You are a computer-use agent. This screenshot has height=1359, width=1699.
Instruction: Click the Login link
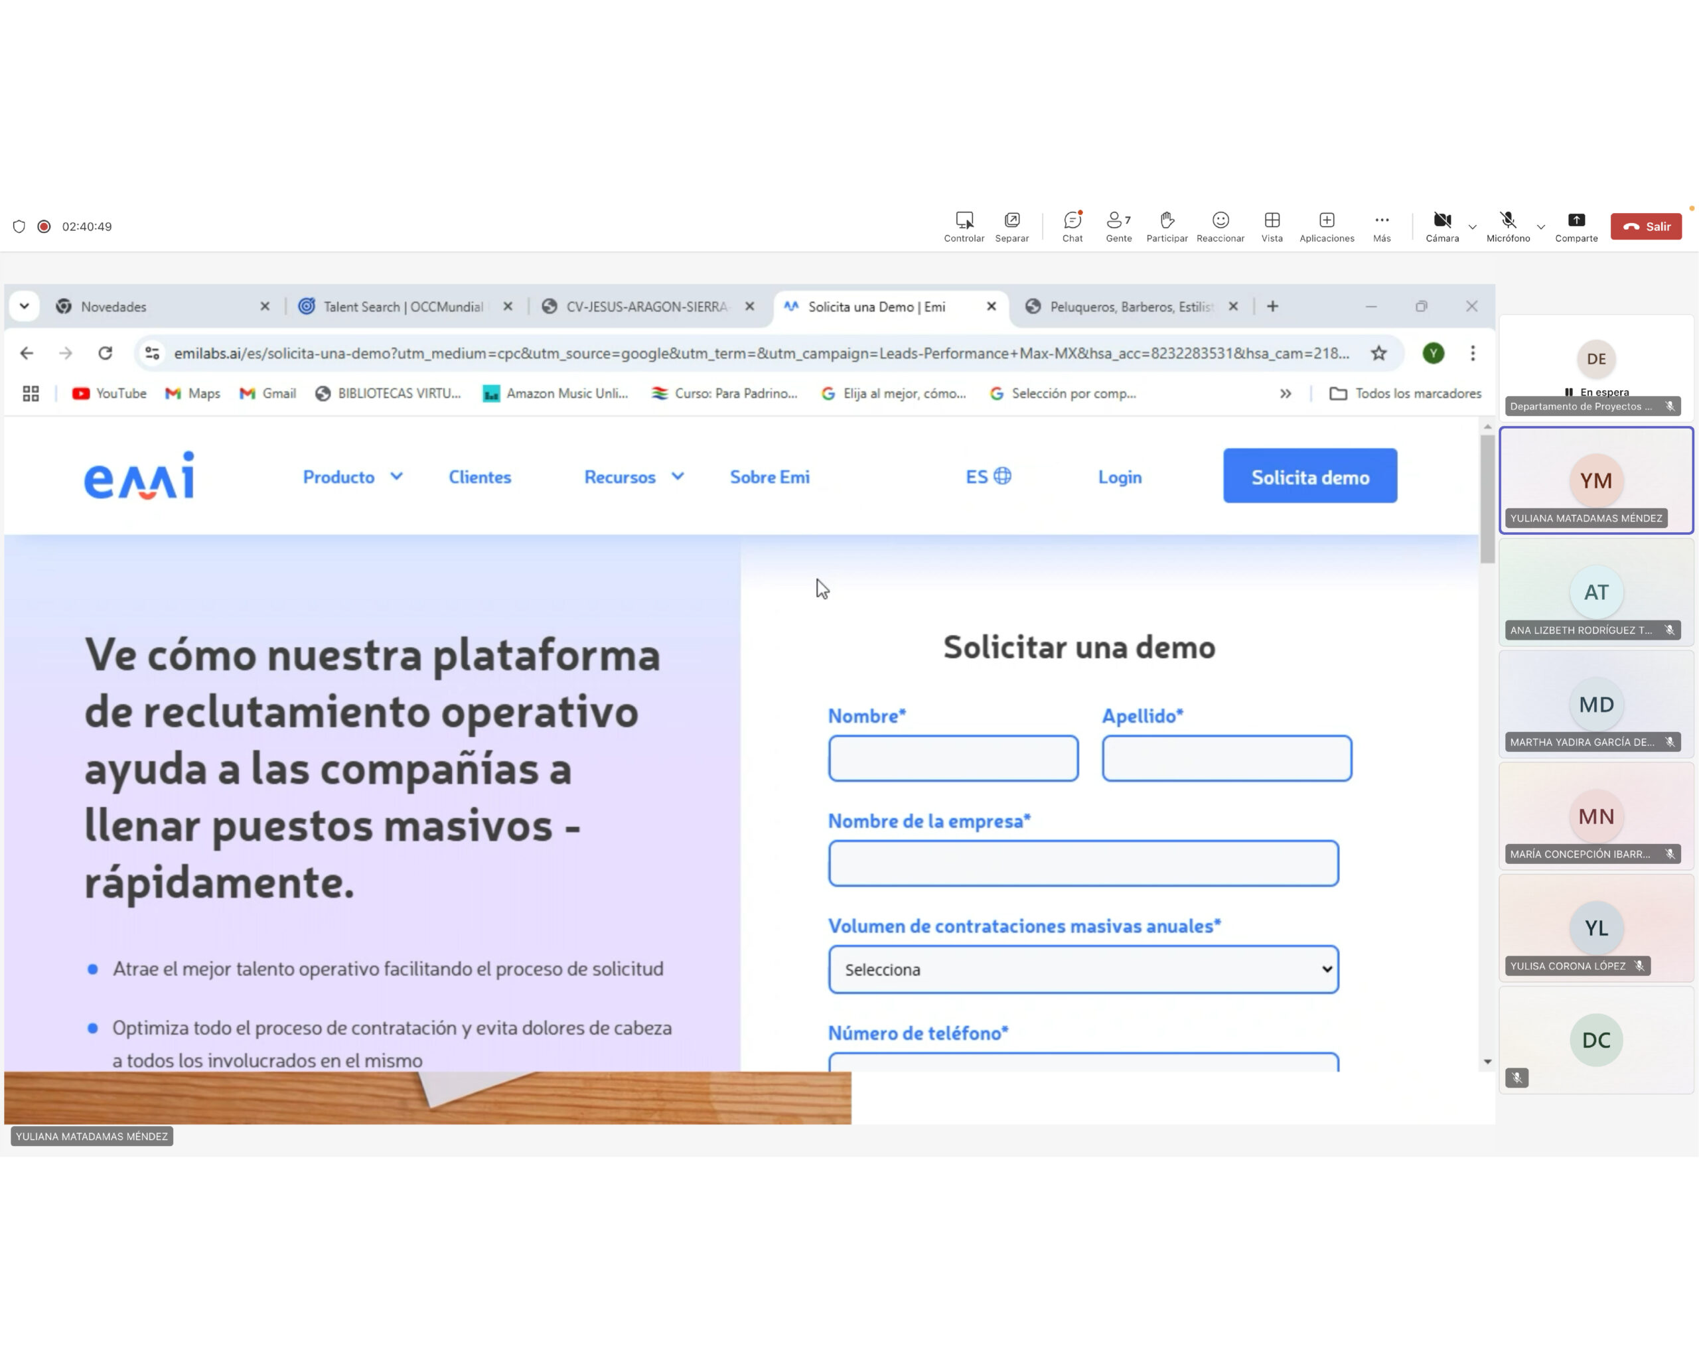pyautogui.click(x=1119, y=476)
